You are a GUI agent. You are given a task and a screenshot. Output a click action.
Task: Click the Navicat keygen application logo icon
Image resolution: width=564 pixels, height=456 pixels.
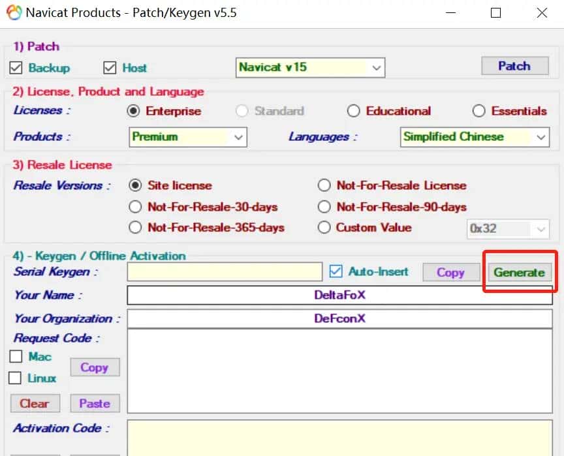[x=14, y=12]
